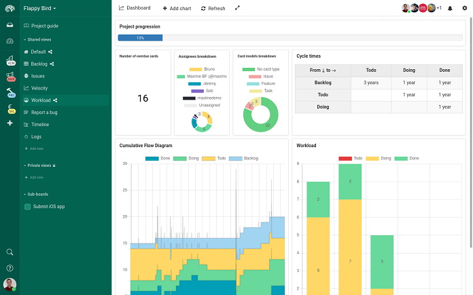The image size is (473, 295).
Task: Toggle Backlog legend in Cumulative Flow Diagram
Action: click(244, 158)
